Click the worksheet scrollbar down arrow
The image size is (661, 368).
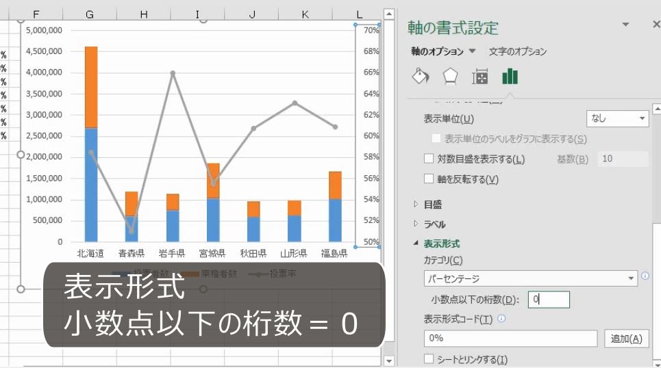(x=389, y=361)
